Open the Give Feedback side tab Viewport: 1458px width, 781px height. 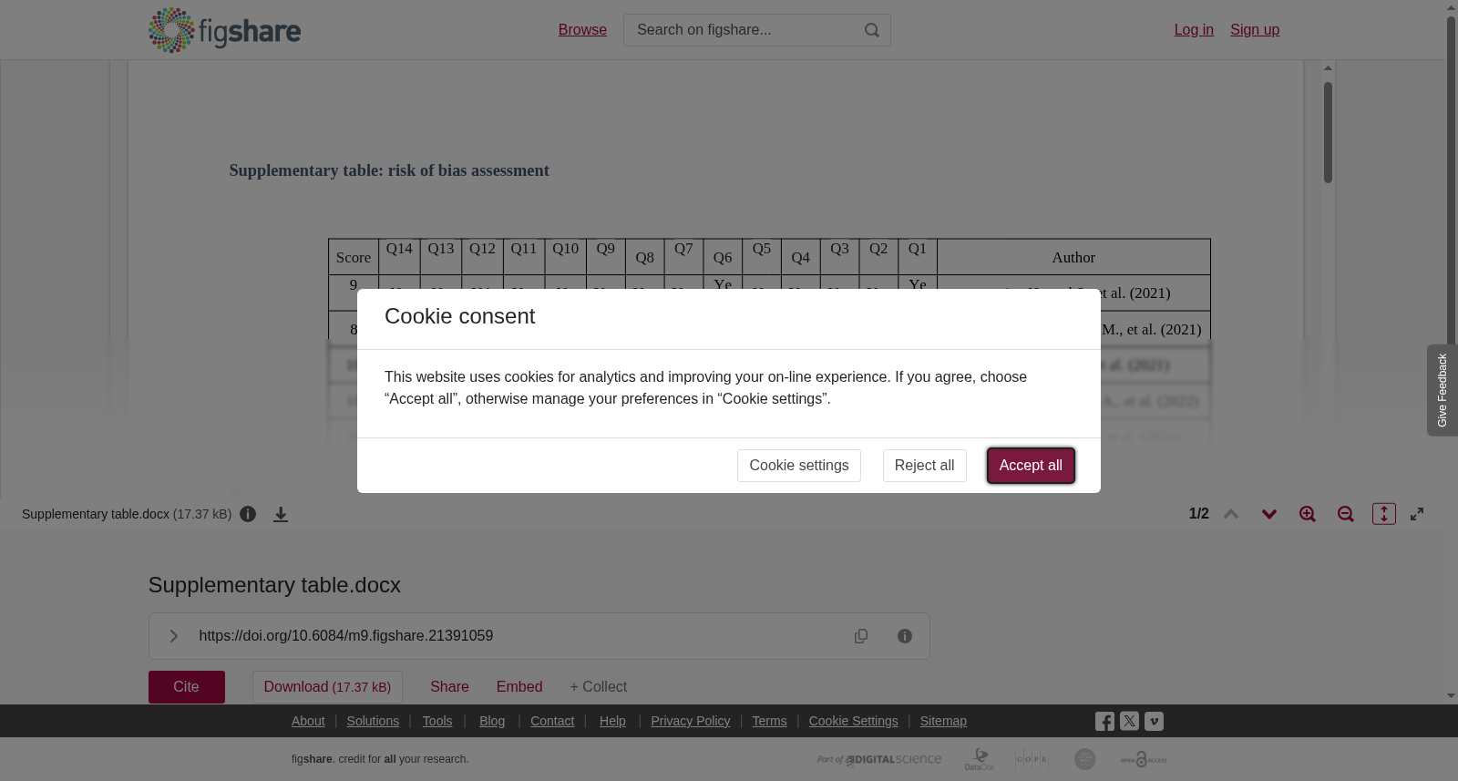coord(1443,390)
